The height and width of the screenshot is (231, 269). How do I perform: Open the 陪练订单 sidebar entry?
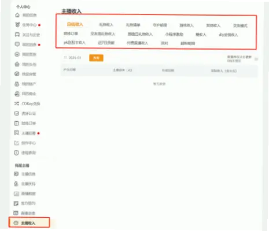25,123
